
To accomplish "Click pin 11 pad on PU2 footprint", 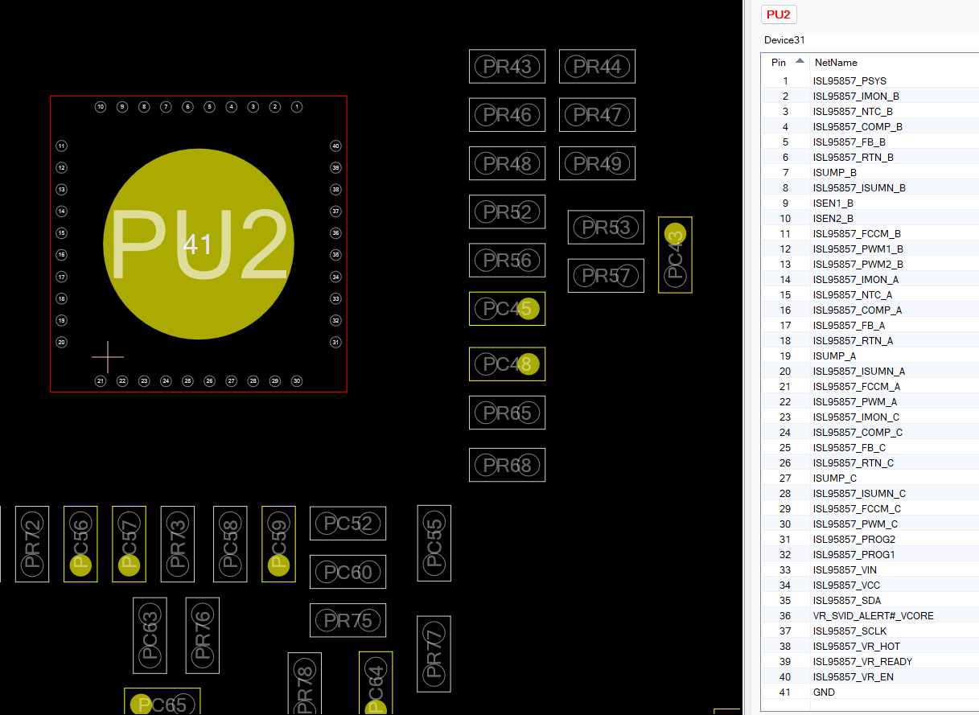I will pyautogui.click(x=61, y=146).
